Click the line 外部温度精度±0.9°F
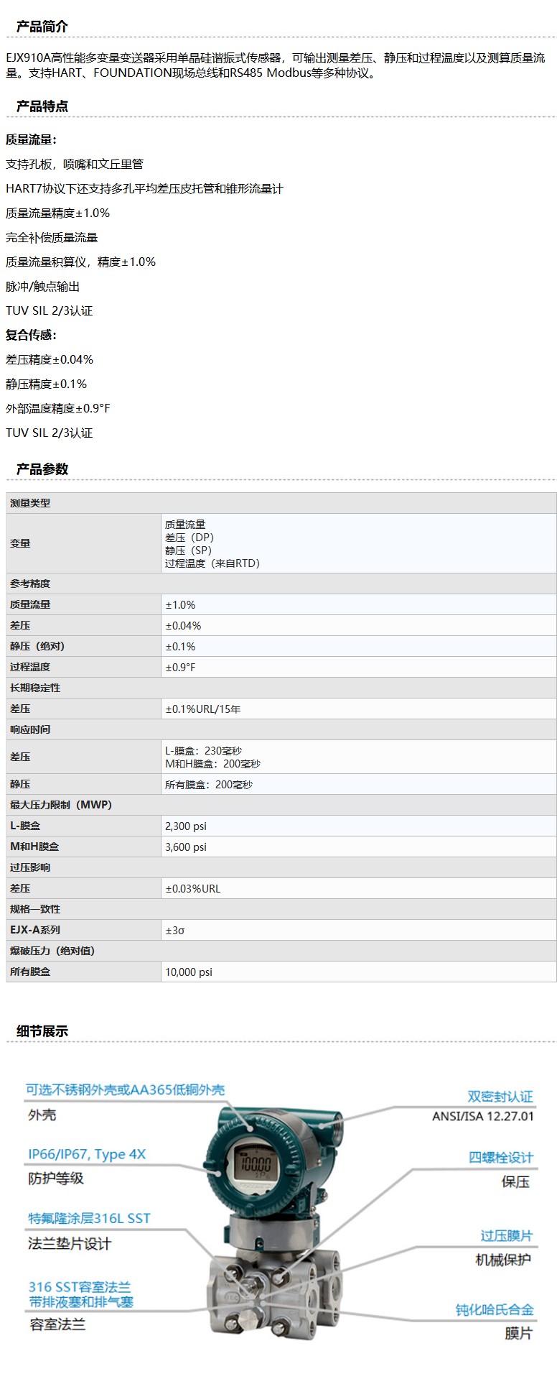The image size is (557, 1374). (58, 408)
